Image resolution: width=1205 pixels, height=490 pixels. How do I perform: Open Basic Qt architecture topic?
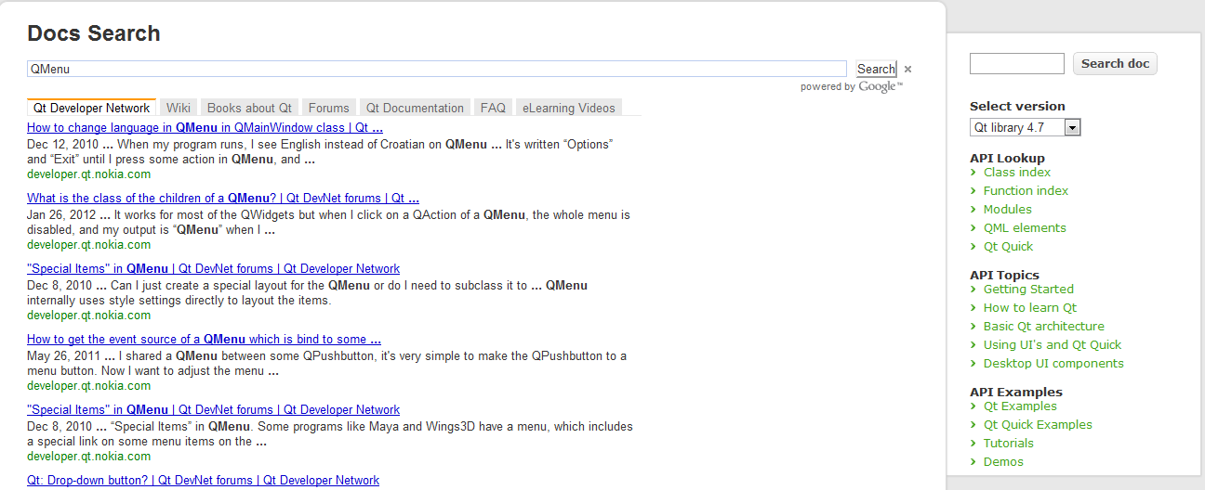pos(1044,327)
